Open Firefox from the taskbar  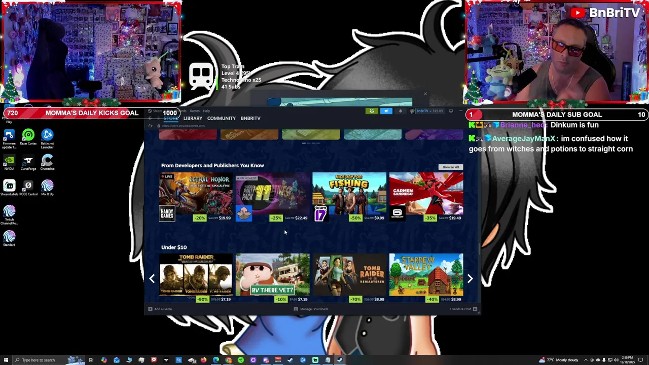click(203, 360)
